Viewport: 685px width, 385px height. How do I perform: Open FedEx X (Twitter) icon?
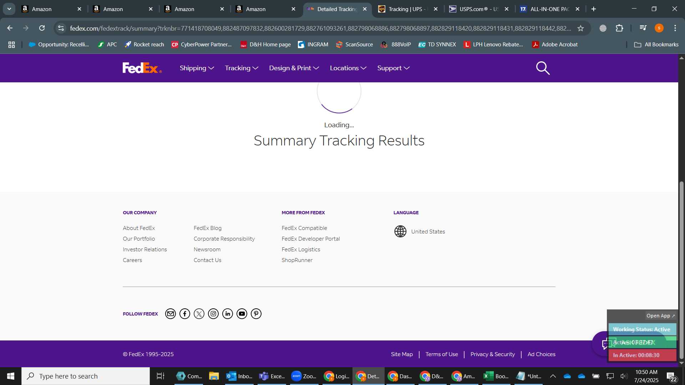tap(199, 314)
